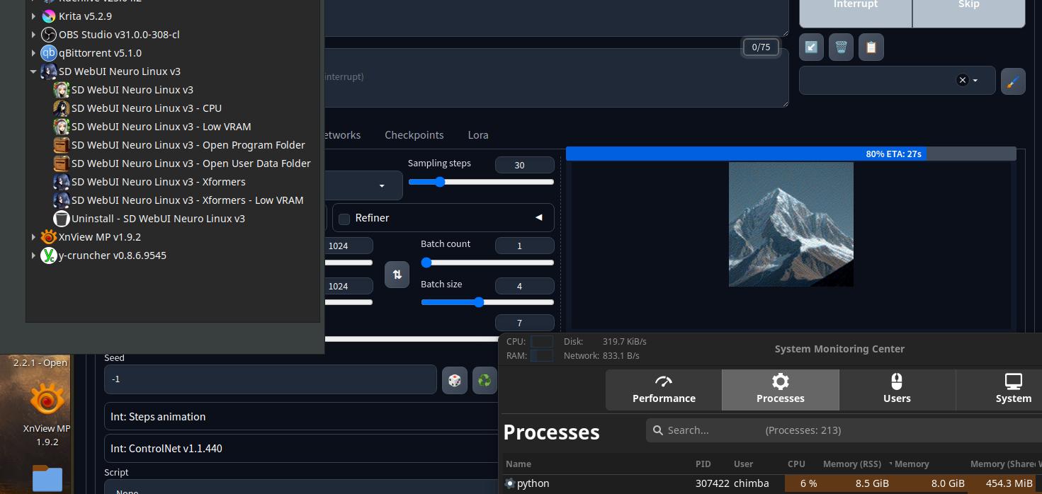The width and height of the screenshot is (1042, 494).
Task: Launch SD WebUI Neuro Linux v3 - Low VRAM
Action: click(161, 127)
